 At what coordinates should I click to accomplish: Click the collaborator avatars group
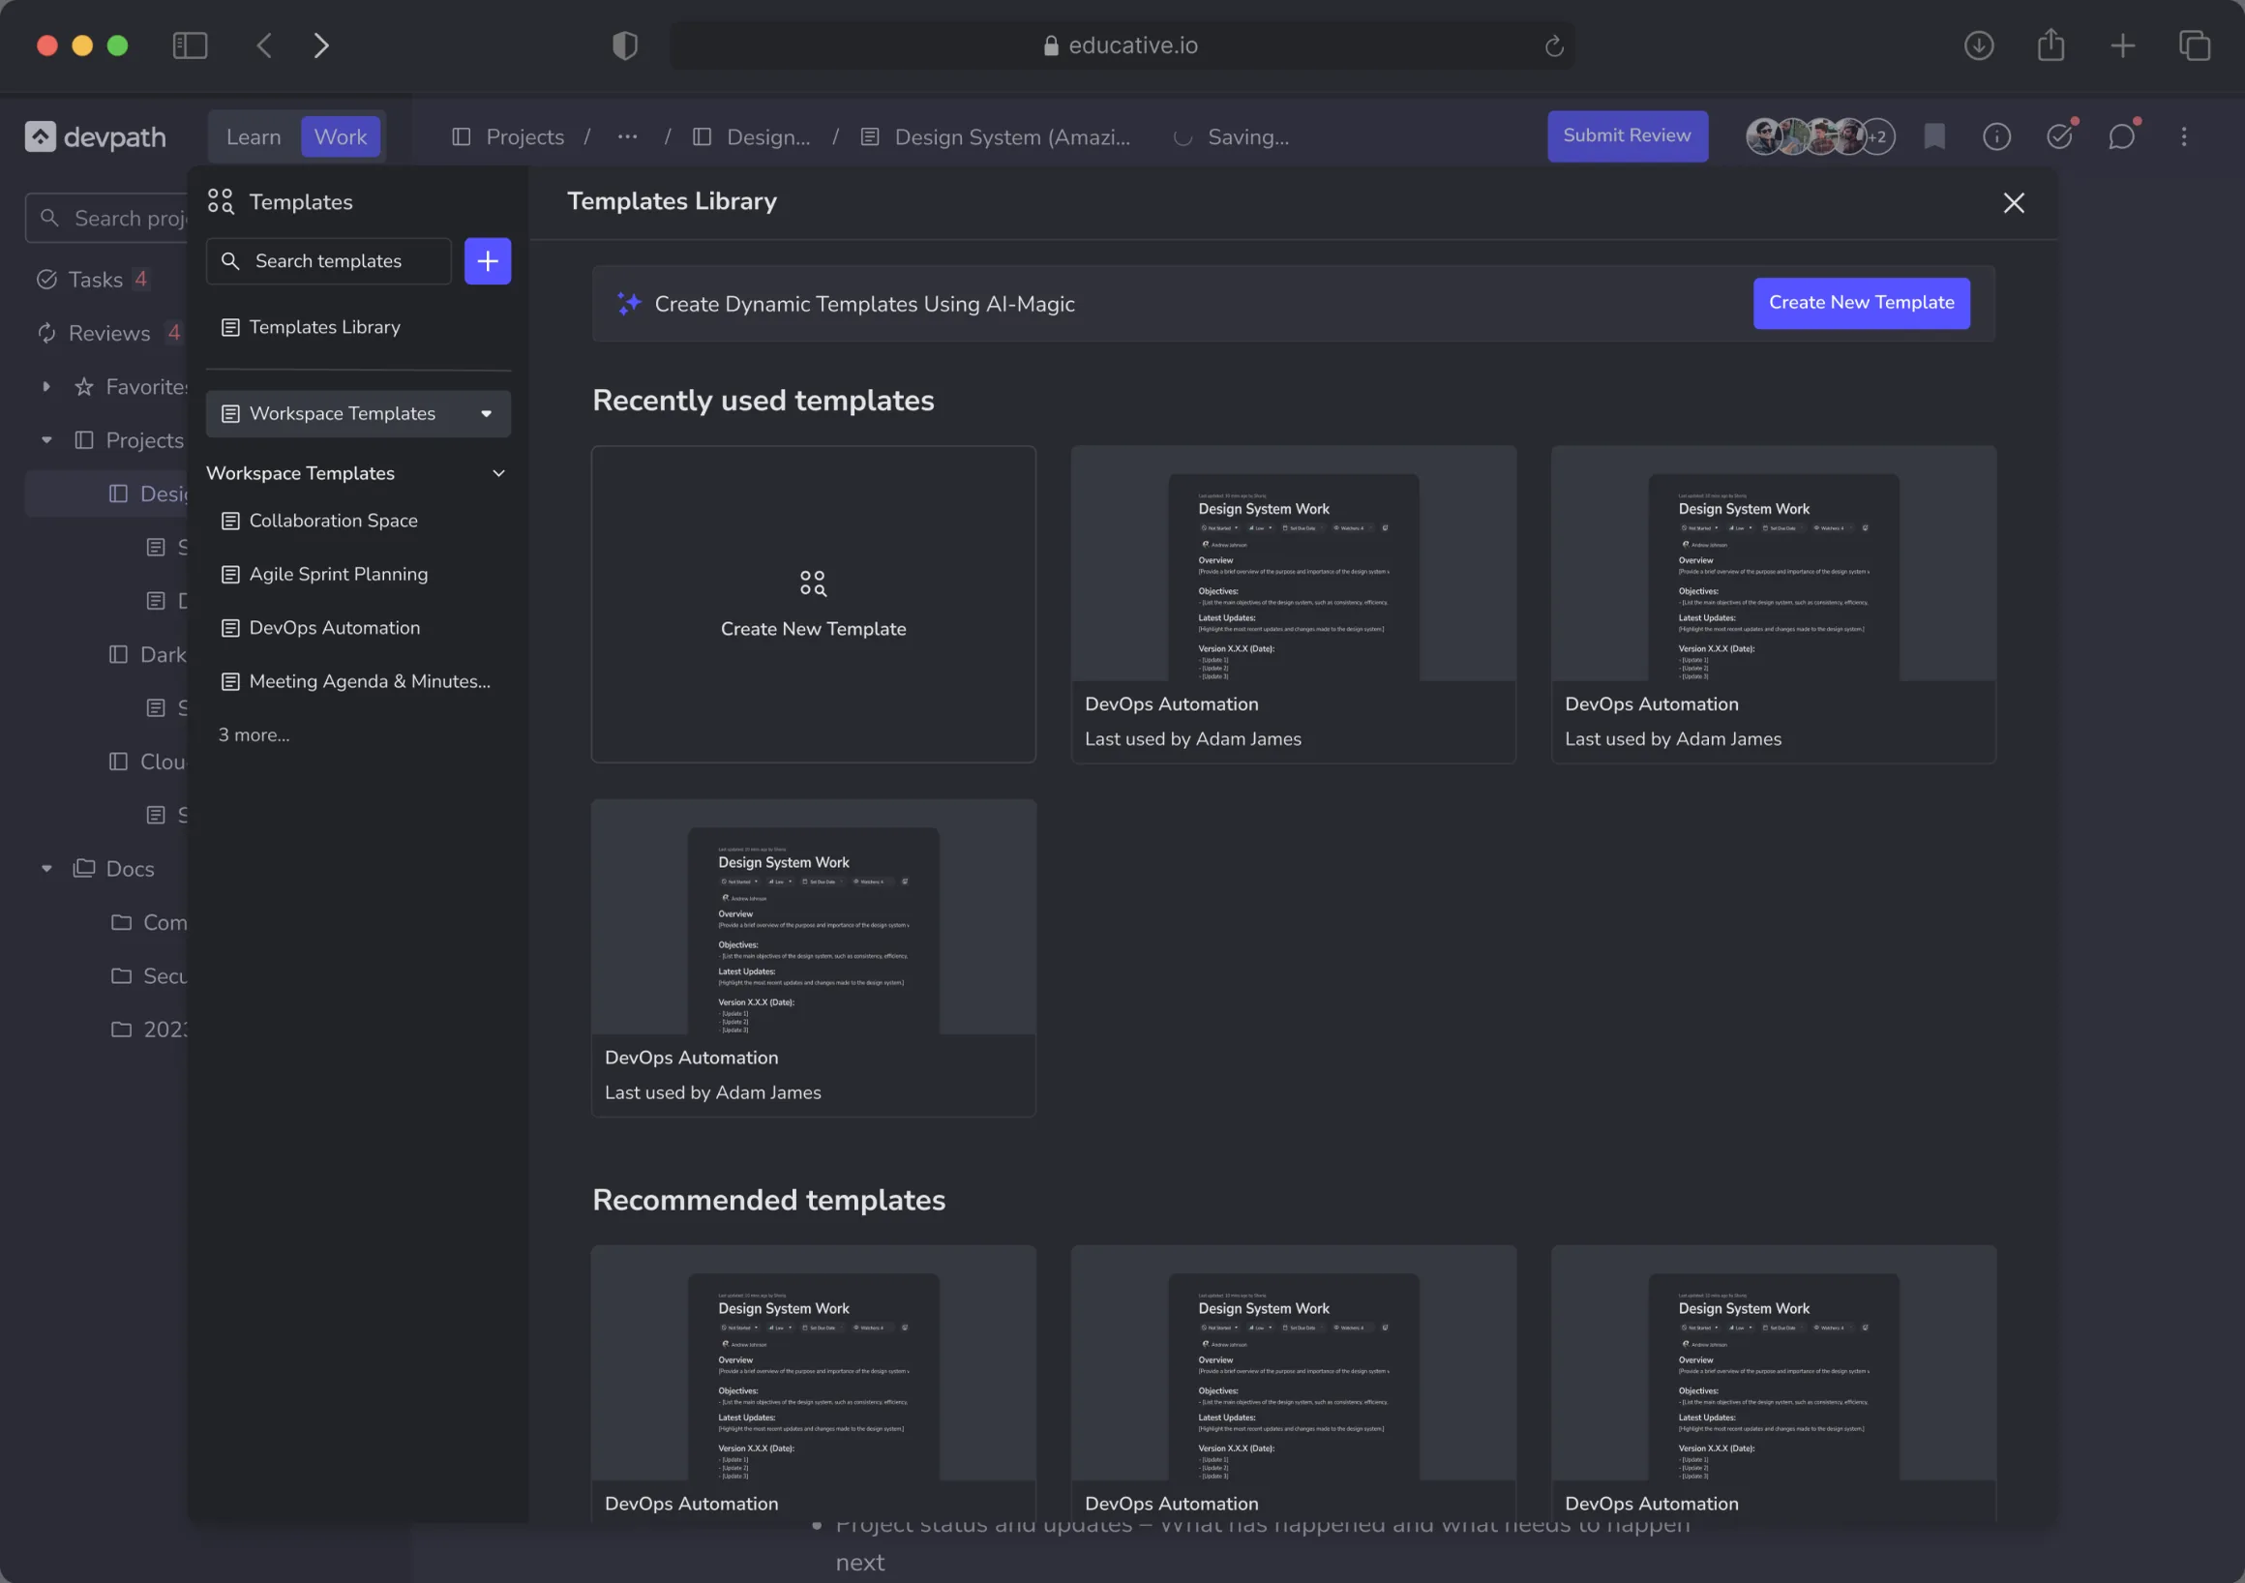point(1820,136)
